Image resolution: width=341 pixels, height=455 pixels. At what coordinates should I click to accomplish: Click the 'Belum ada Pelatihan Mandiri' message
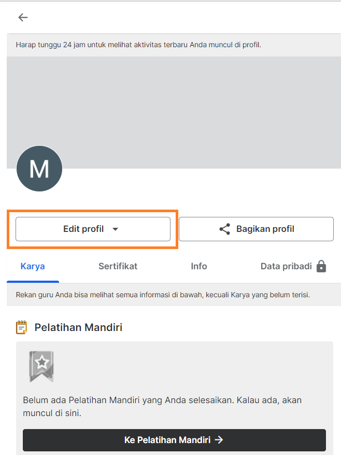pos(162,407)
